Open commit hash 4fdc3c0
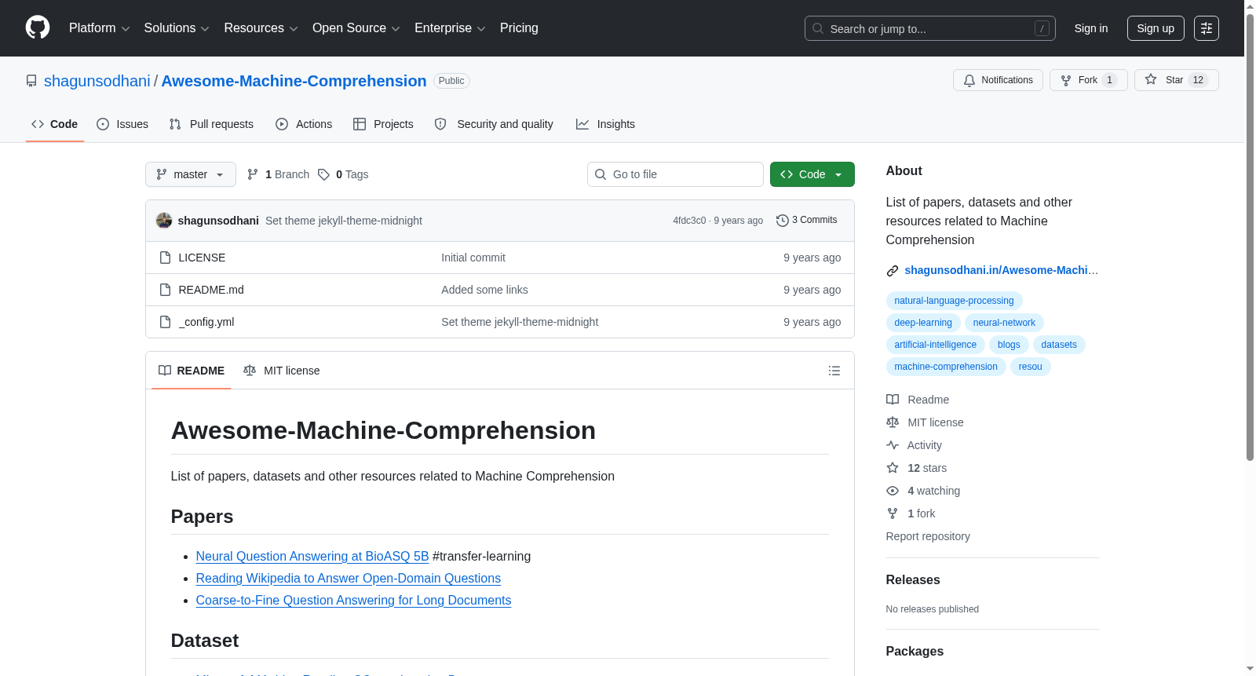The height and width of the screenshot is (676, 1256). click(x=689, y=221)
